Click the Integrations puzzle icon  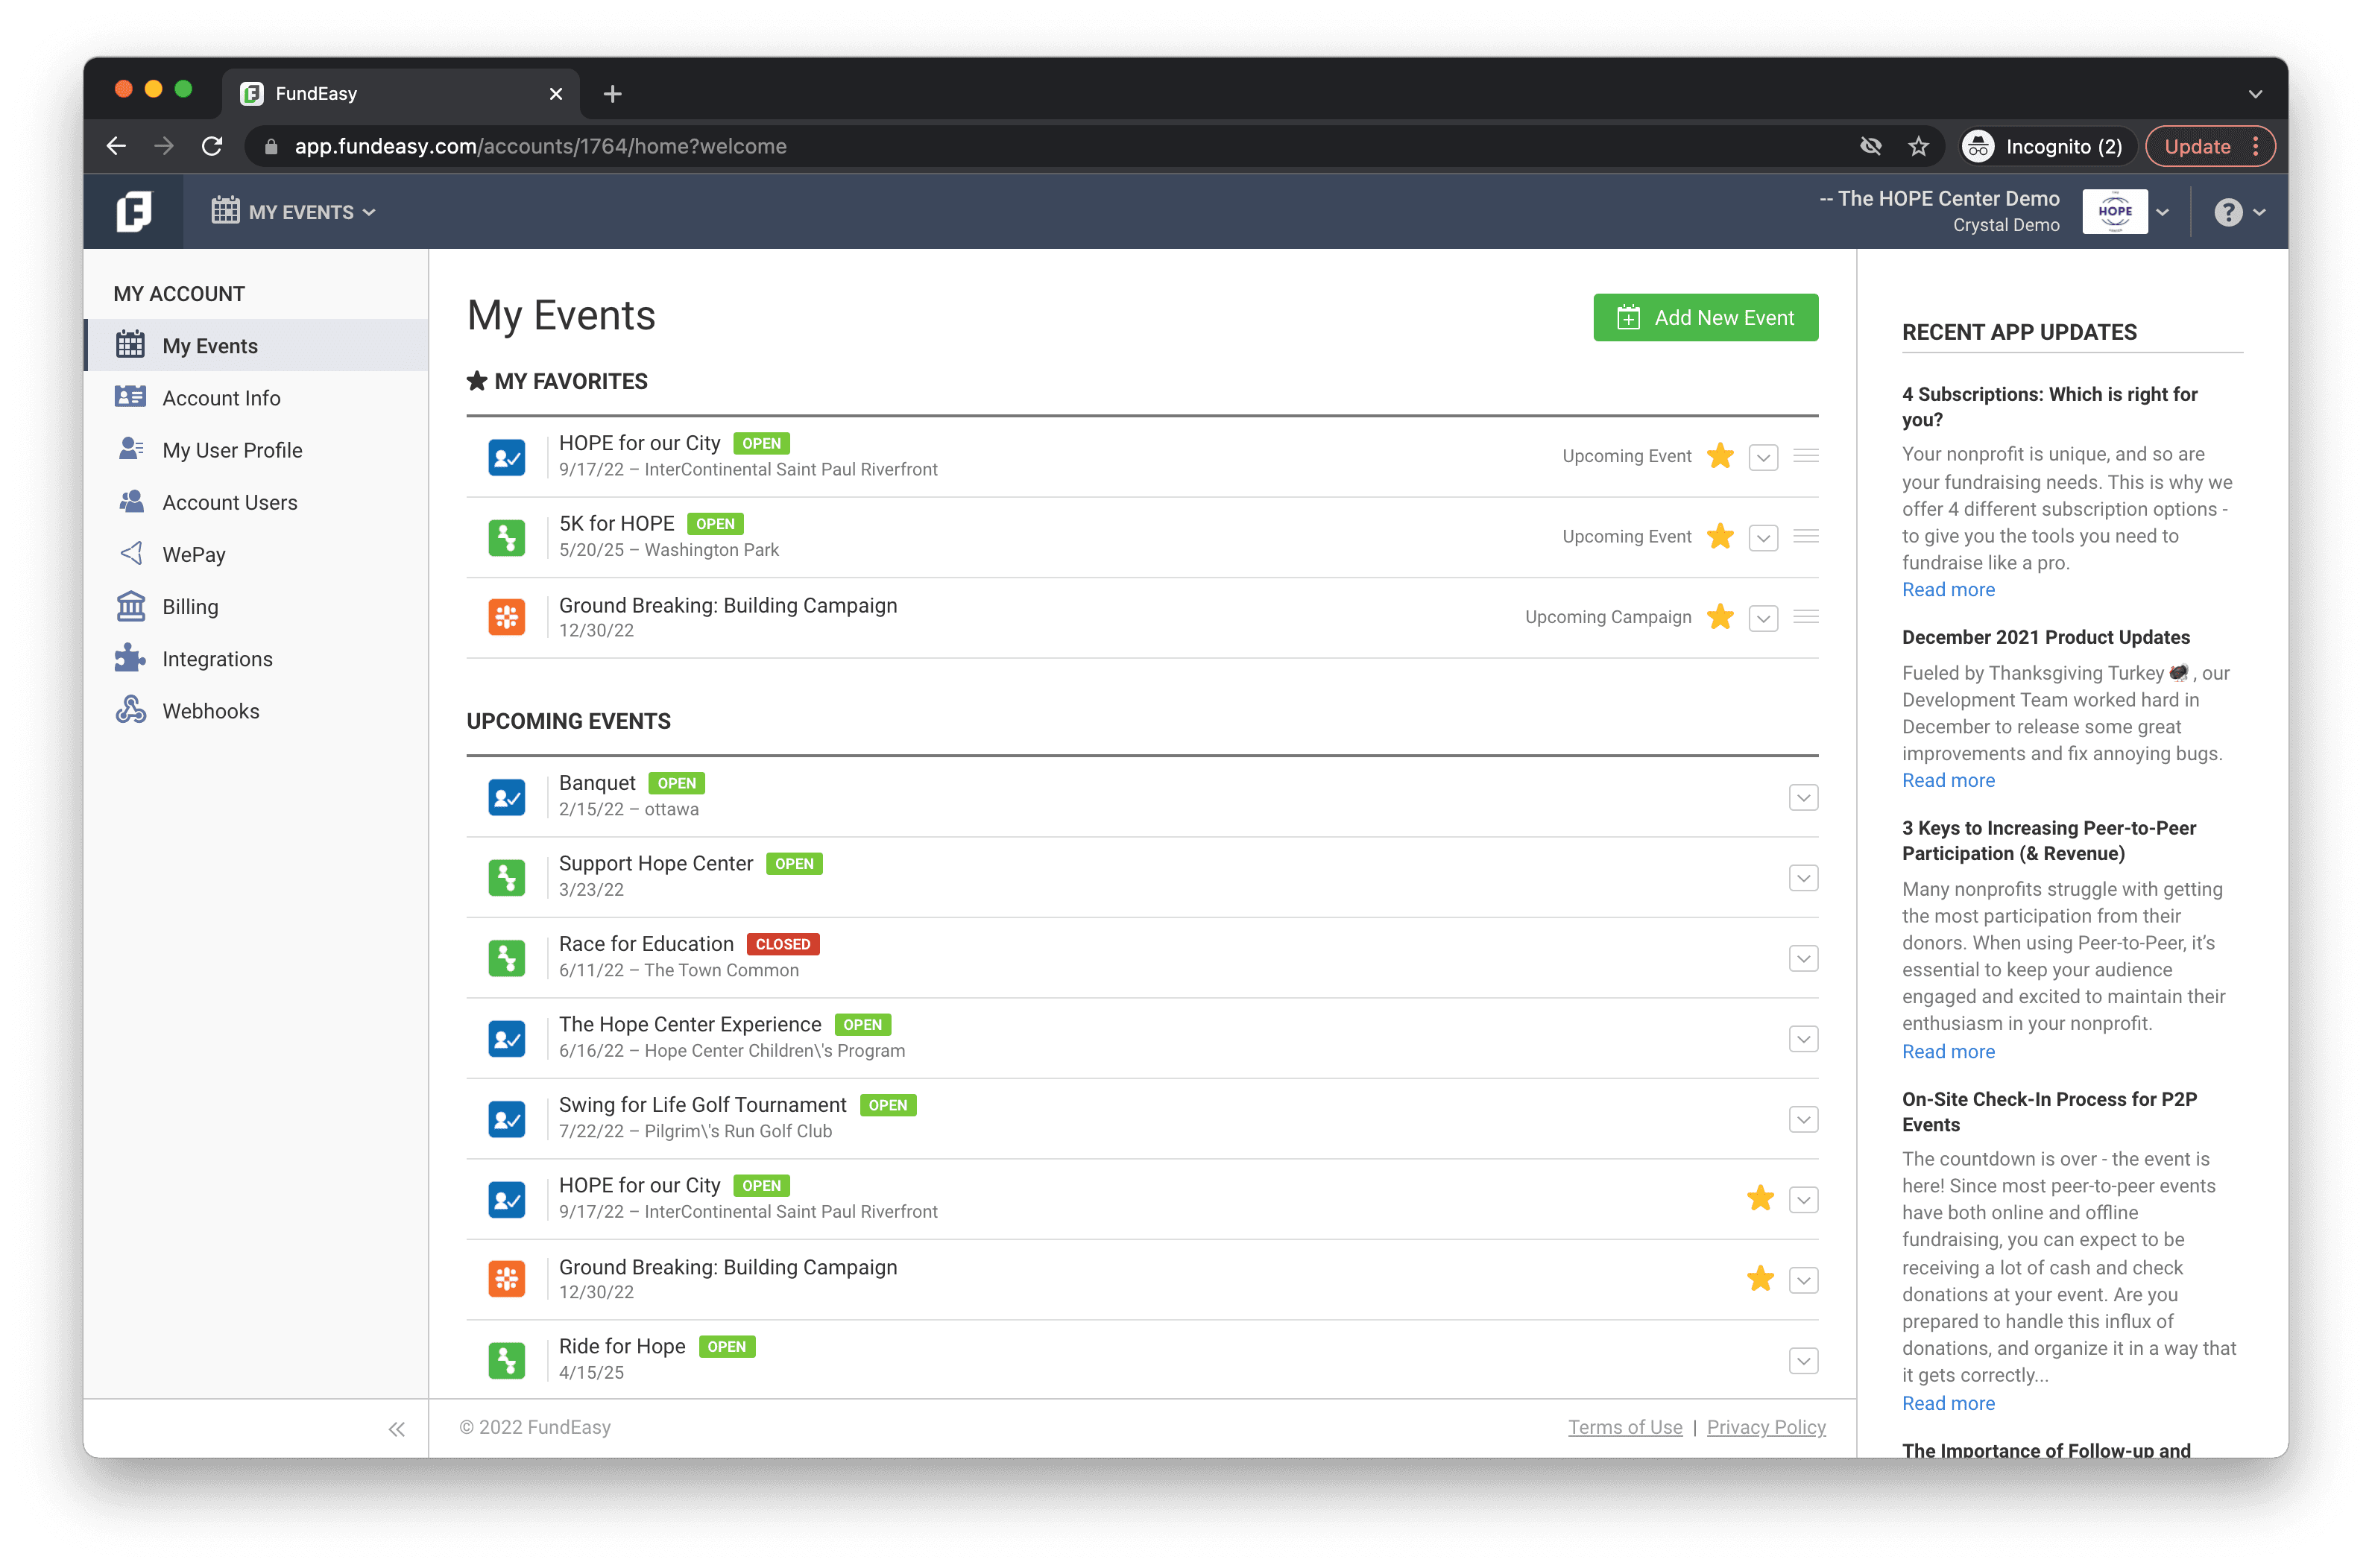pos(131,659)
